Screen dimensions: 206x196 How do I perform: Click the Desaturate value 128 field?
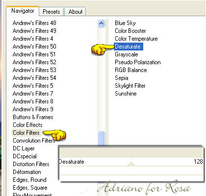click(198, 162)
